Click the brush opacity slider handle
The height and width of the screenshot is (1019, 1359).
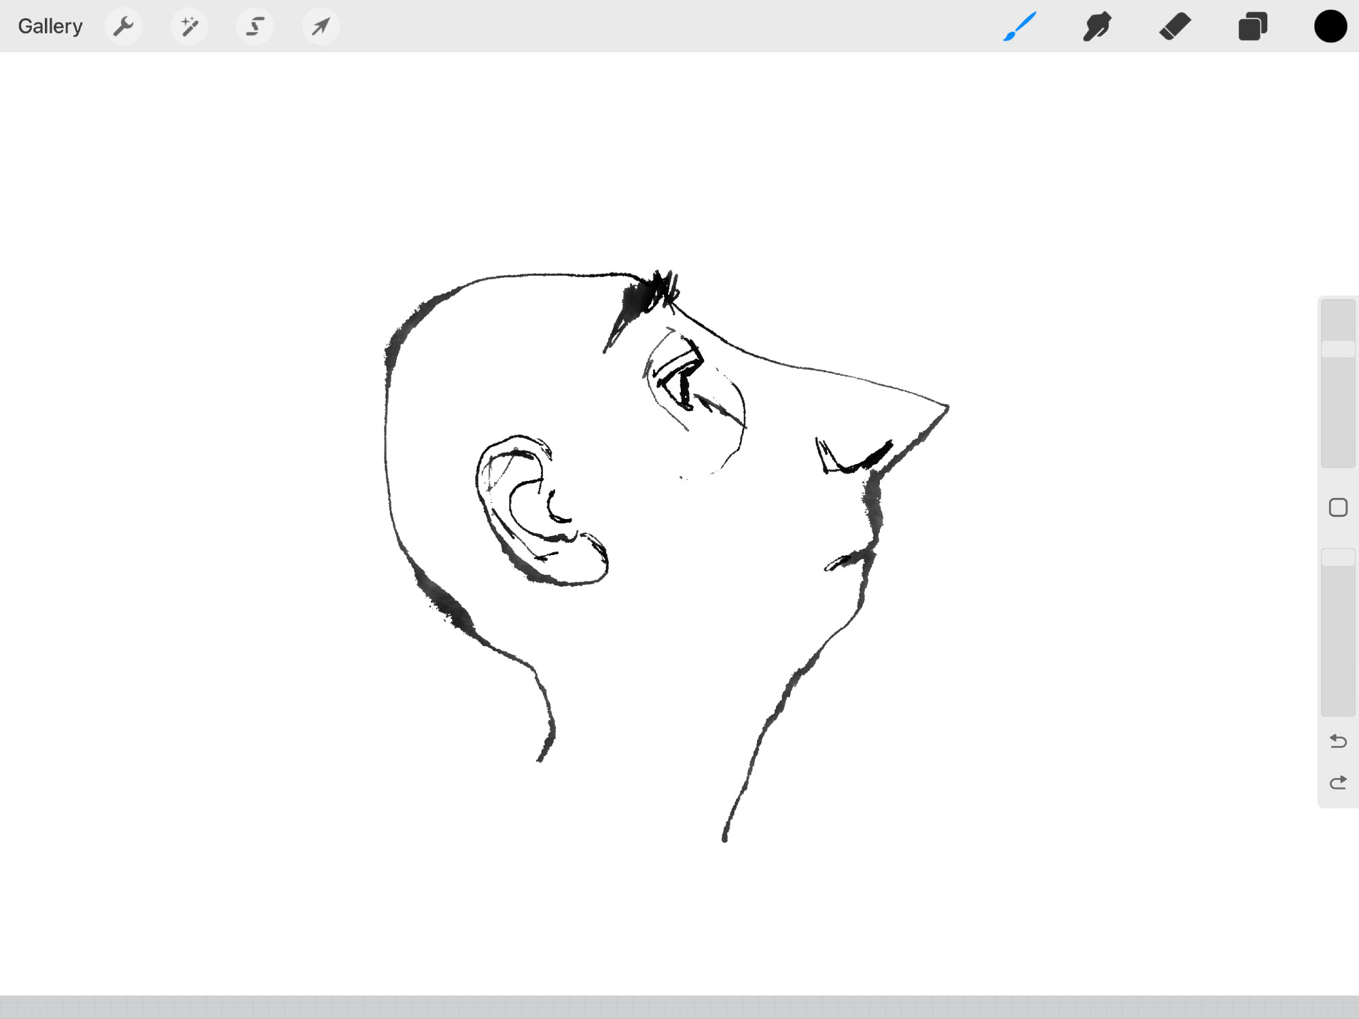1338,558
